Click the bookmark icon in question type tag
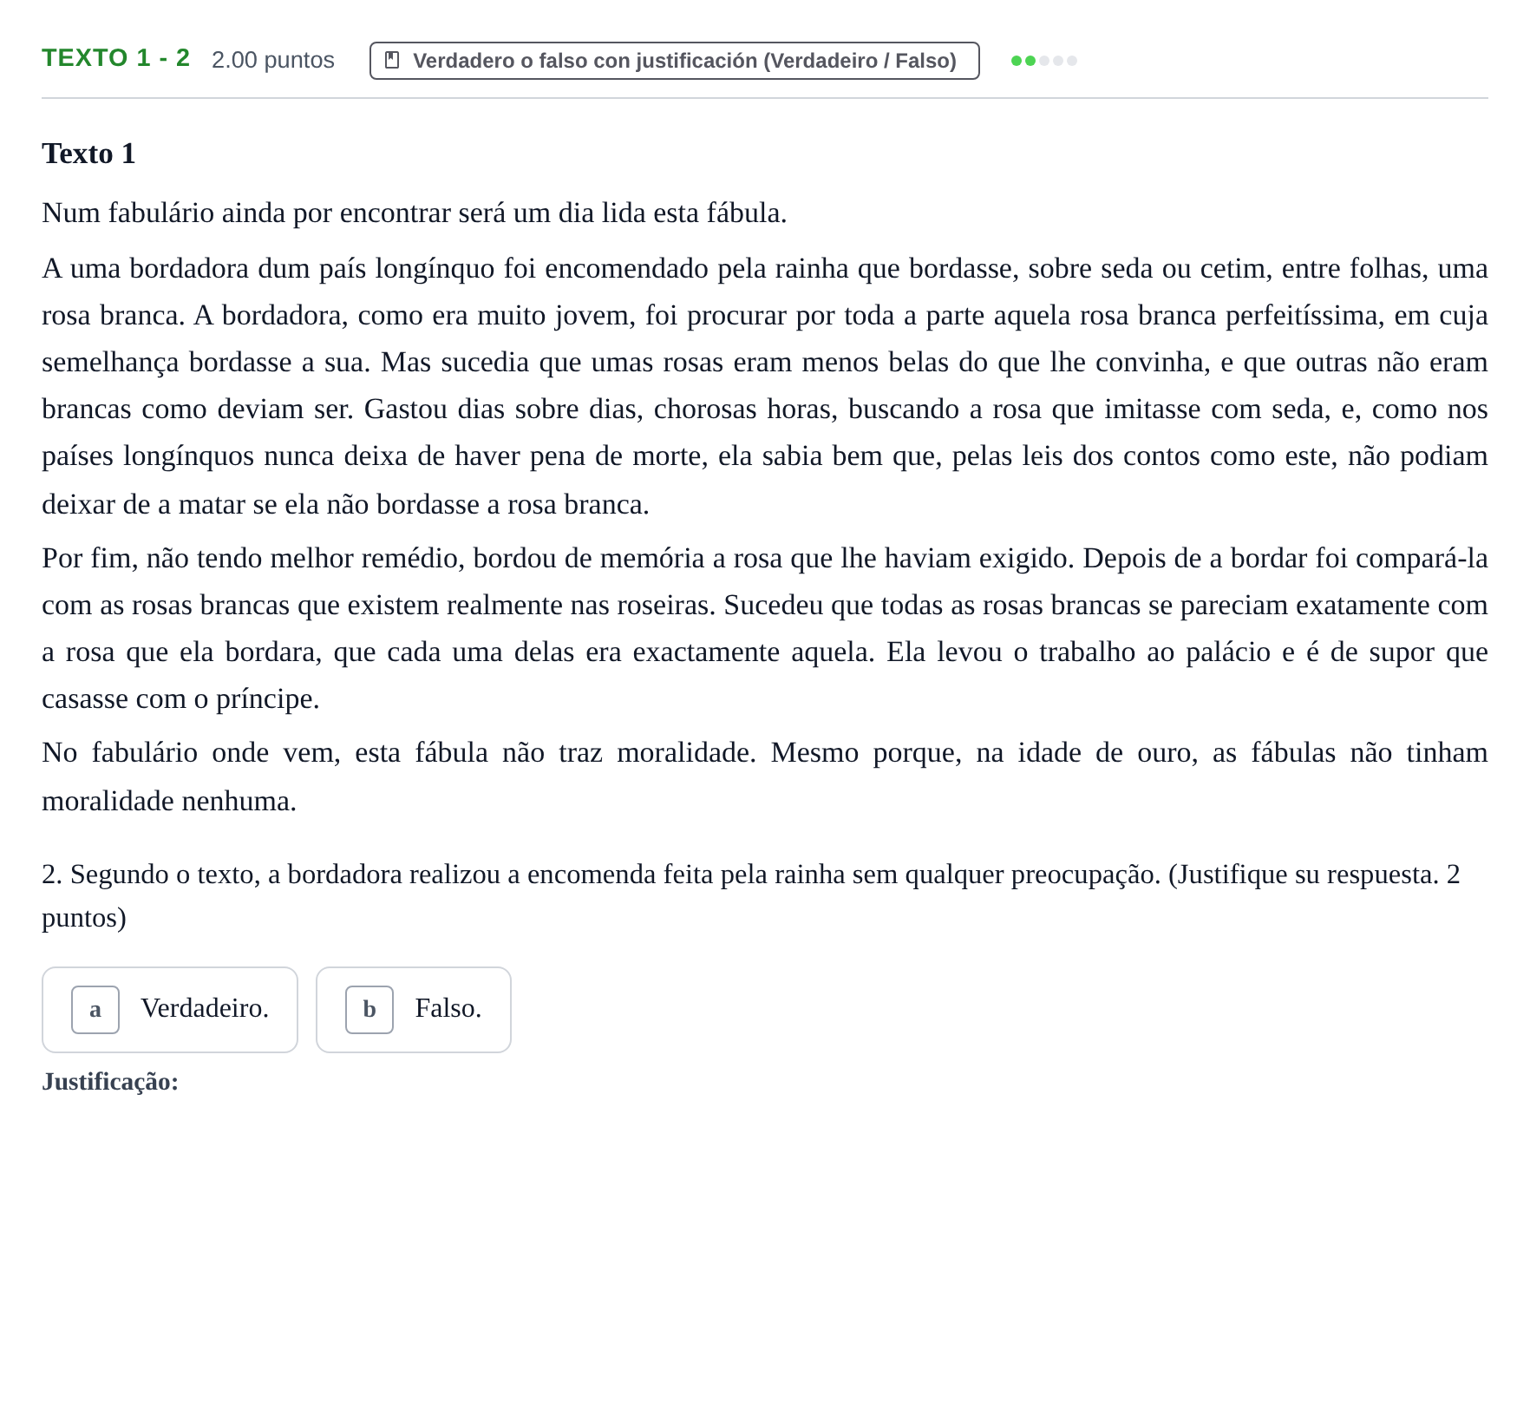This screenshot has height=1402, width=1530. click(392, 61)
